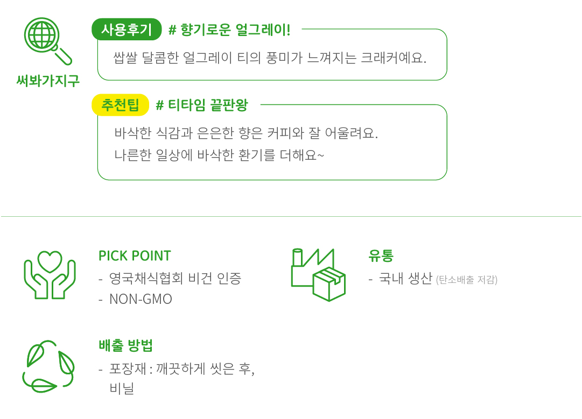Select the yellow 추천팁 badge
Screen dimensions: 582x419
tap(120, 105)
